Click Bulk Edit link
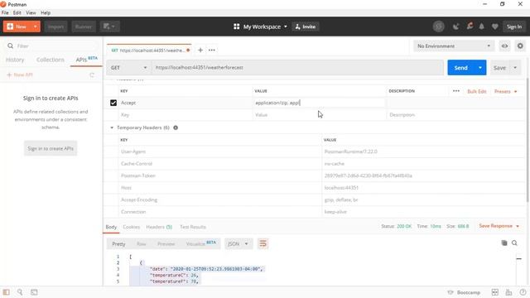530x298 pixels. 477,91
